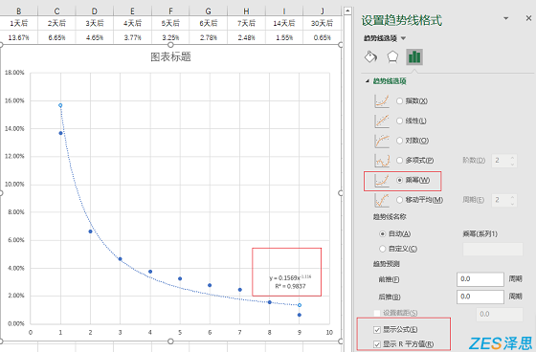Click the polynomial trendline icon
This screenshot has height=352, width=536.
click(382, 161)
